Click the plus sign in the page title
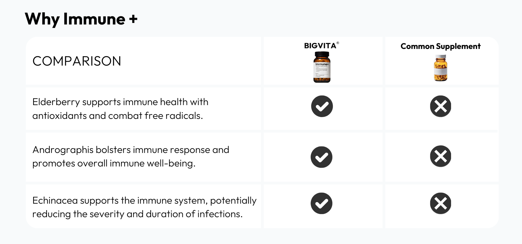Image resolution: width=522 pixels, height=244 pixels. point(133,19)
